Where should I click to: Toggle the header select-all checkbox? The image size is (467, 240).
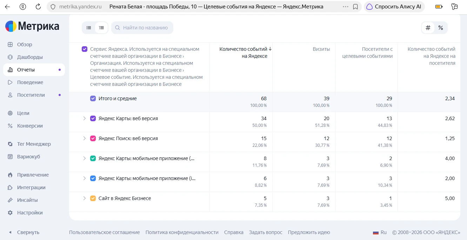[x=85, y=49]
